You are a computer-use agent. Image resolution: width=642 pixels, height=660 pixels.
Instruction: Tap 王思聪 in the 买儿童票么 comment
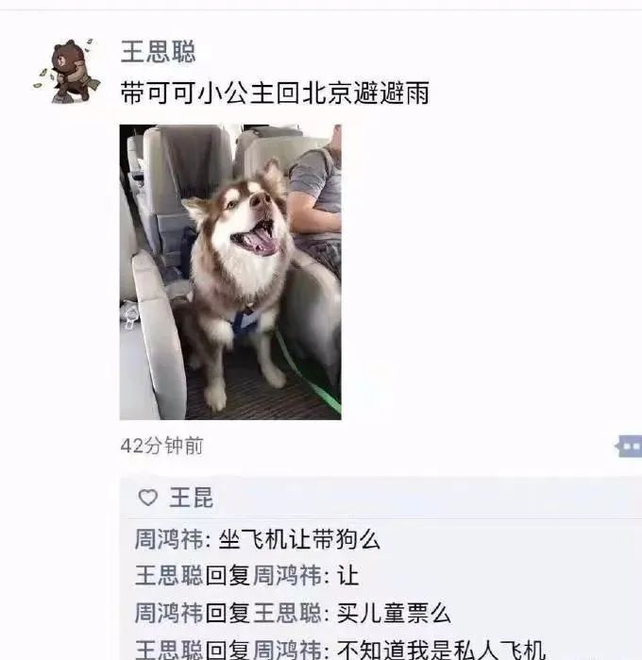(x=287, y=613)
